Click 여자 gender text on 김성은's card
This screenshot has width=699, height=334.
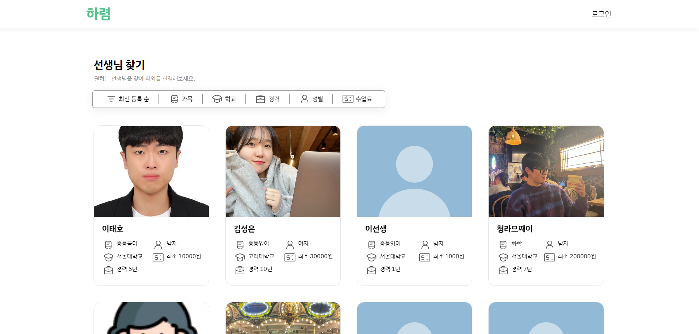click(x=303, y=244)
